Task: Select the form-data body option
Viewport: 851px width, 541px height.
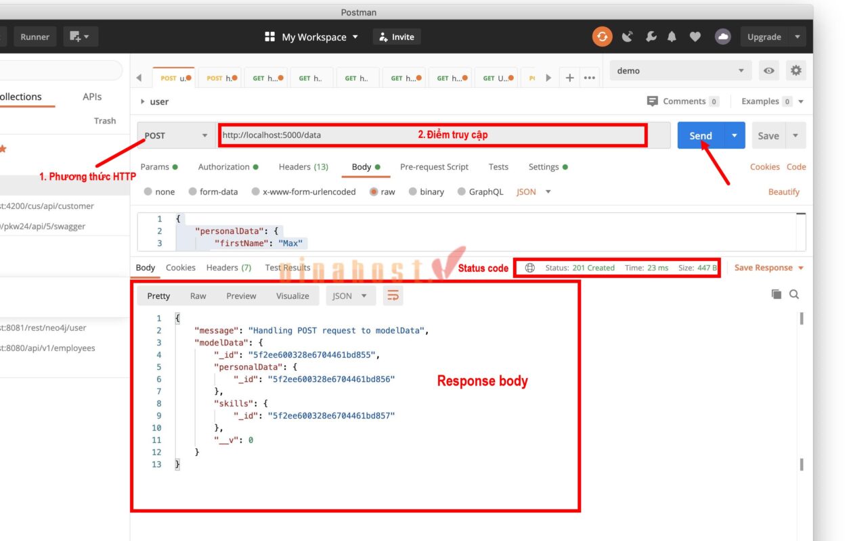Action: point(193,192)
